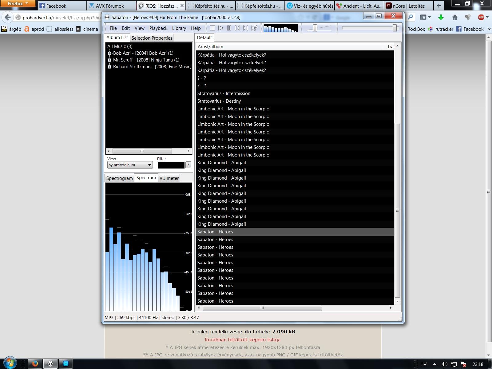492x369 pixels.
Task: Expand the Mr. Scruff Ninja Tuna node
Action: point(109,60)
